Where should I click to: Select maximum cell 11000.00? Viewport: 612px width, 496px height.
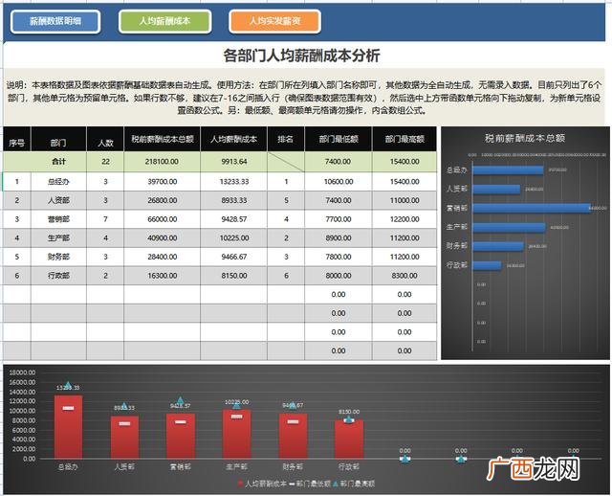[404, 200]
